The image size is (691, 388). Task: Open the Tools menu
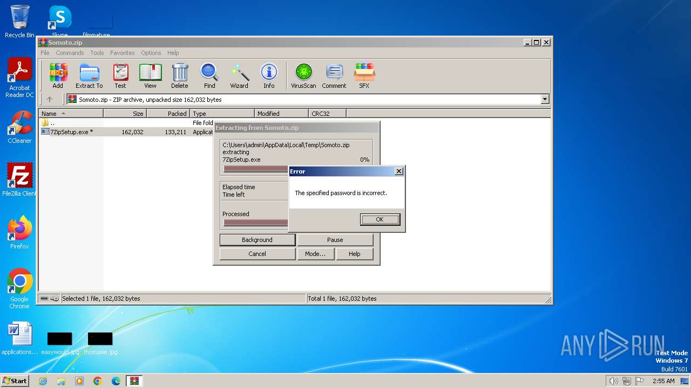(97, 53)
